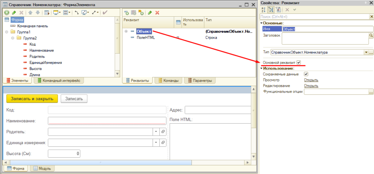This screenshot has width=374, height=174.
Task: Click the green Add element button in elements toolbar
Action: click(x=7, y=13)
